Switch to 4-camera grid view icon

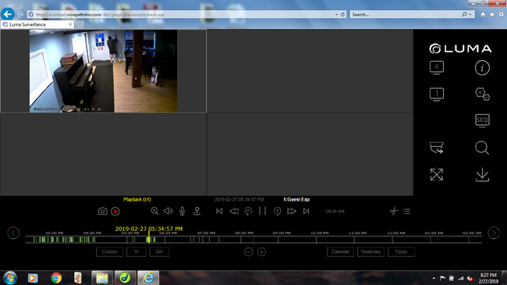(x=437, y=68)
